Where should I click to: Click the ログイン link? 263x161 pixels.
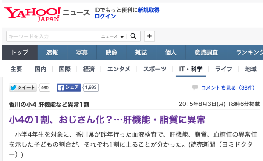(x=105, y=16)
